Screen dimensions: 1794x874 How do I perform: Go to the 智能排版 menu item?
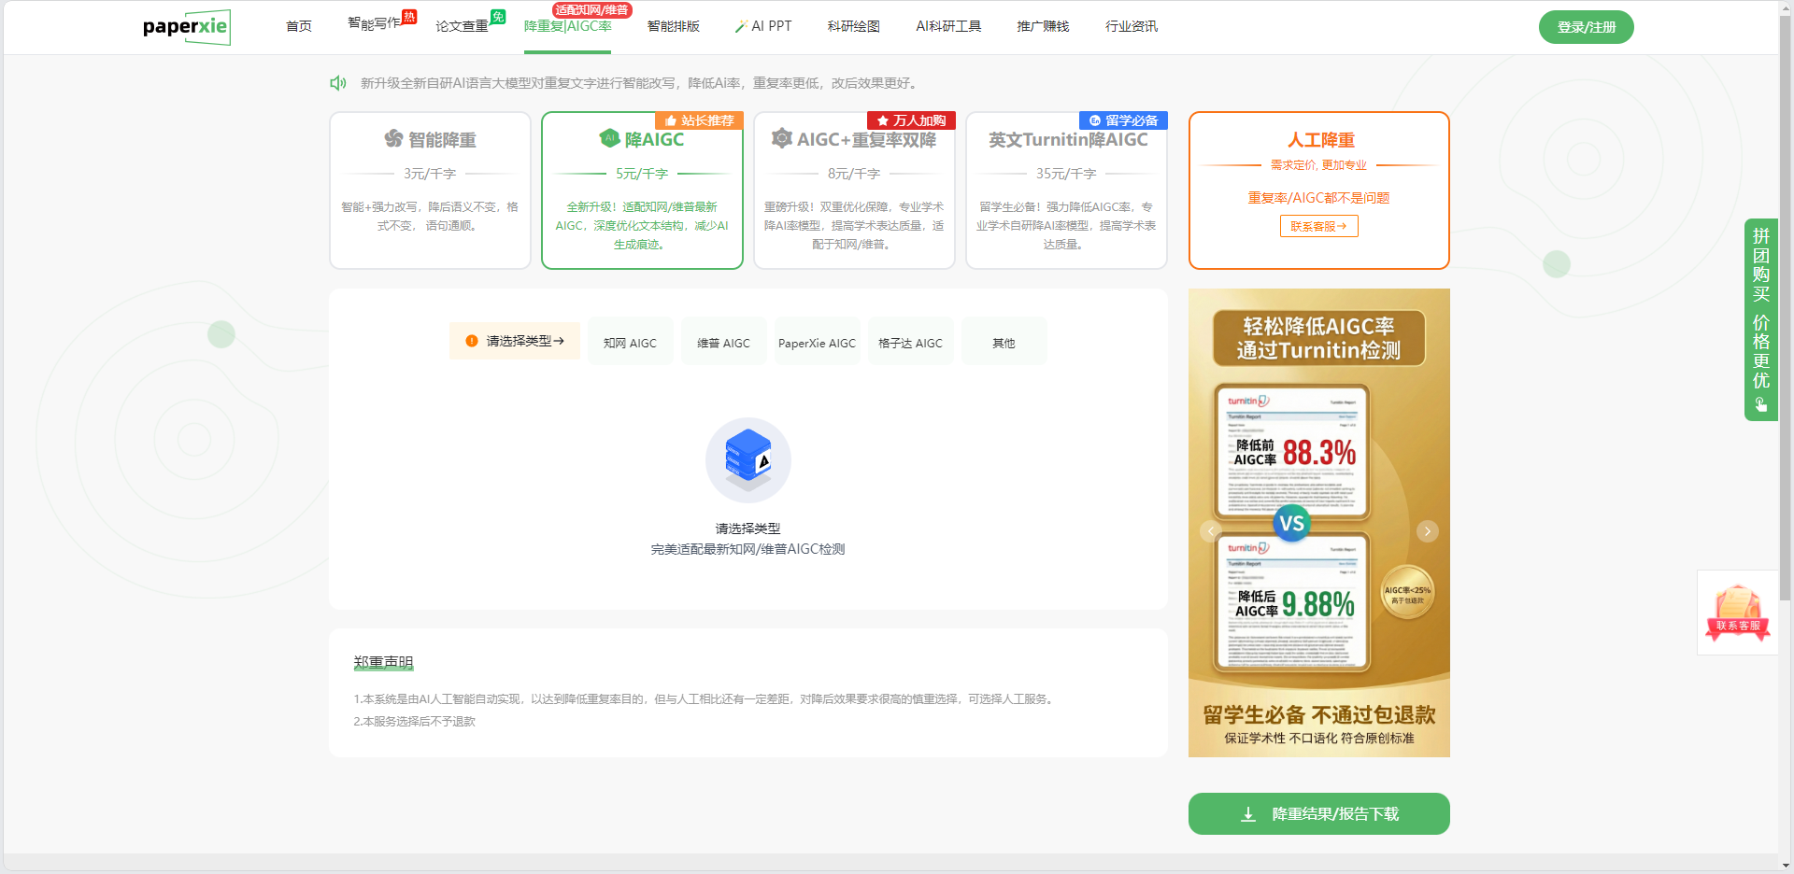[x=673, y=26]
